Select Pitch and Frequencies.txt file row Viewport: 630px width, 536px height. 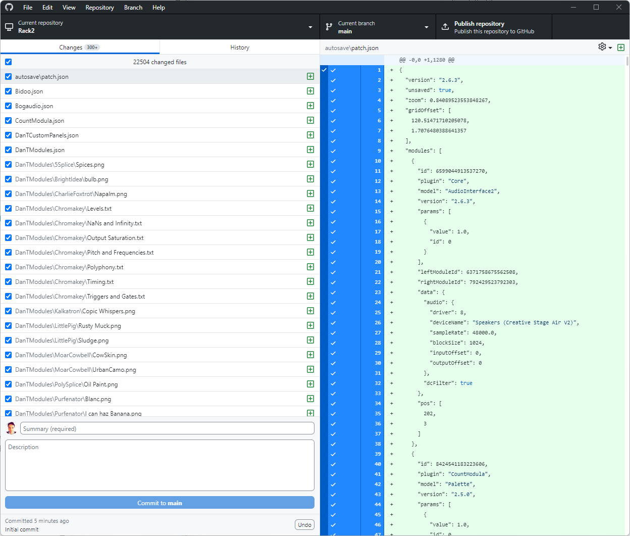click(x=160, y=252)
